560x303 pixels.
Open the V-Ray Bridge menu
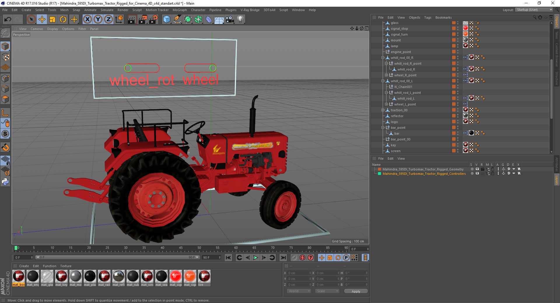(250, 10)
